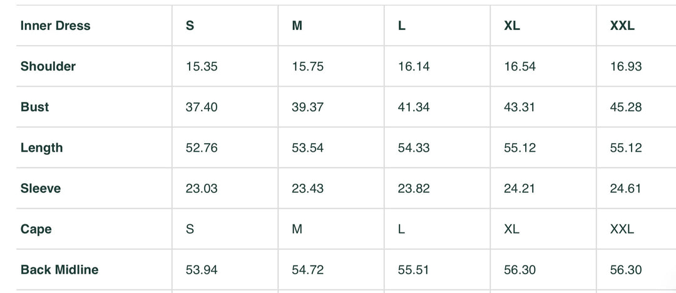Click the Cape row label
Image resolution: width=676 pixels, height=293 pixels.
(x=36, y=229)
